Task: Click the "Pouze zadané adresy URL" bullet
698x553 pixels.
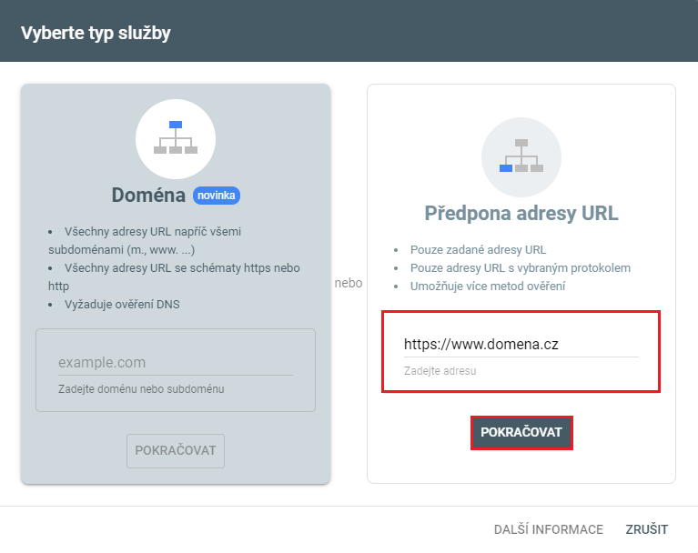Action: 478,250
